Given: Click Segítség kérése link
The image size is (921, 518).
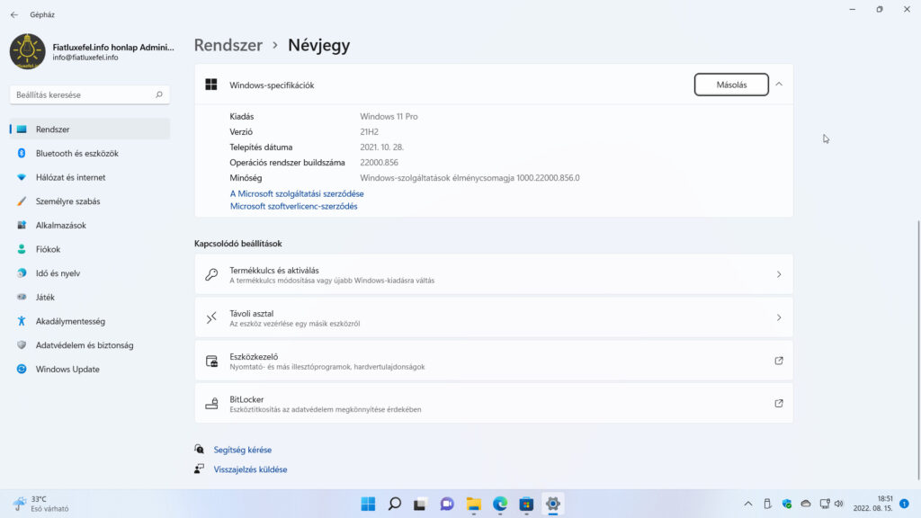Looking at the screenshot, I should tap(243, 450).
